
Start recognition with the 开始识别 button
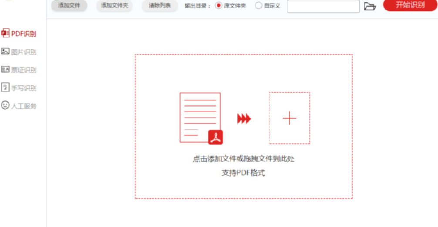[410, 5]
